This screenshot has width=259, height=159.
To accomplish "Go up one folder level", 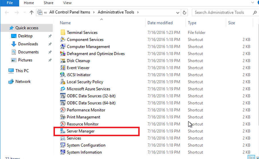I will (x=31, y=13).
